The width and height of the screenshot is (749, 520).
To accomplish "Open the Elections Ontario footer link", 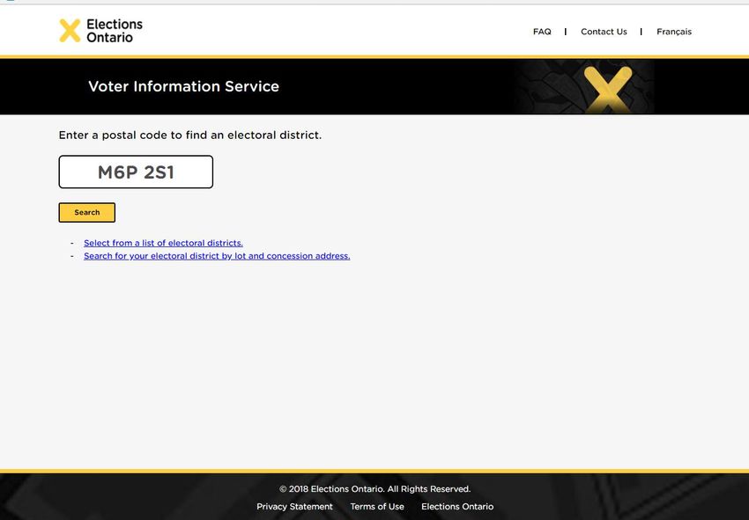I will pyautogui.click(x=457, y=506).
